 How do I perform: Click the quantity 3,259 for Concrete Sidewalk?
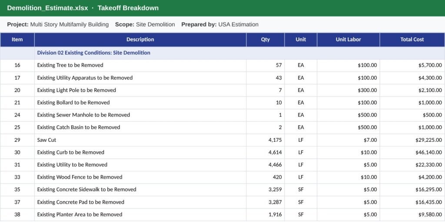click(x=266, y=190)
